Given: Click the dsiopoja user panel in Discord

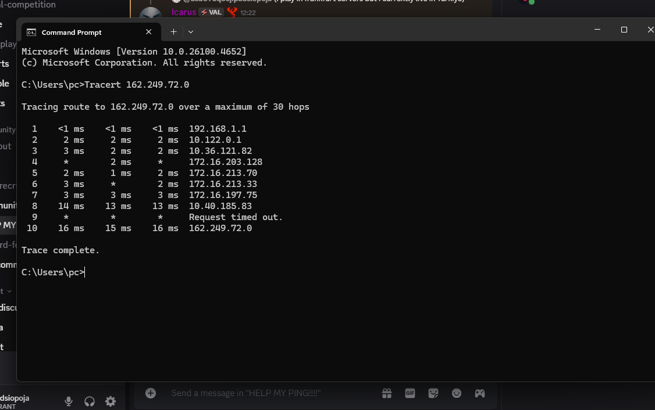Looking at the screenshot, I should (x=15, y=402).
